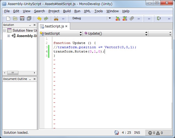Minimize the Solution panel
Screen dimensions: 175x138
tap(30, 25)
